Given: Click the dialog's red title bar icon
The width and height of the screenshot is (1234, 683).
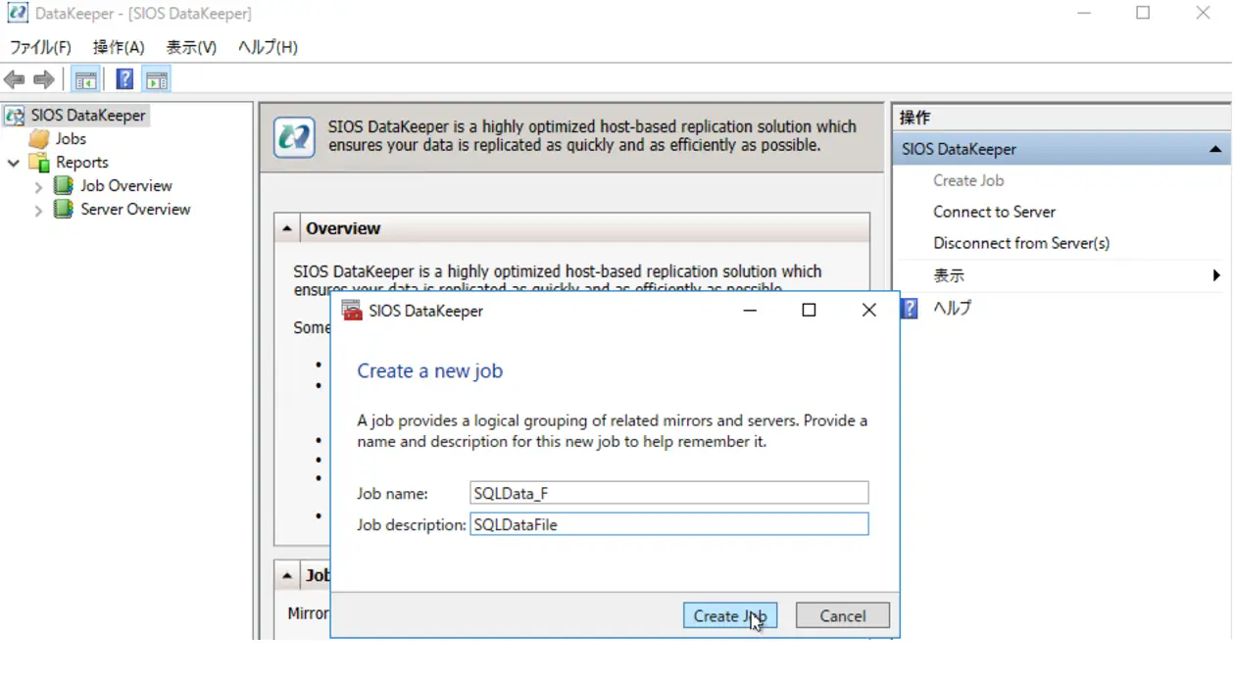Looking at the screenshot, I should coord(352,311).
